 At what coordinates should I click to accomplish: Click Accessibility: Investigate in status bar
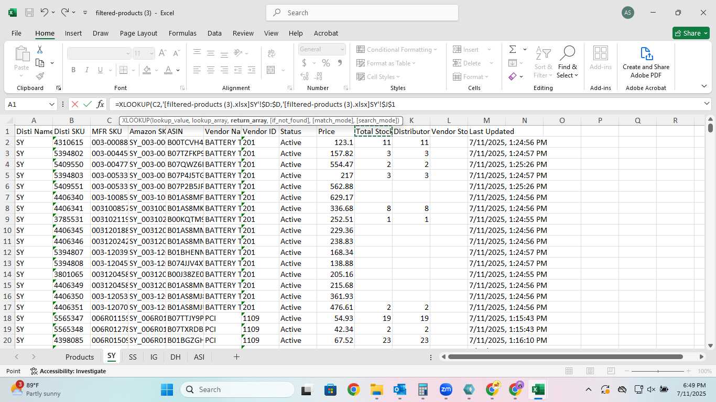[x=68, y=371]
